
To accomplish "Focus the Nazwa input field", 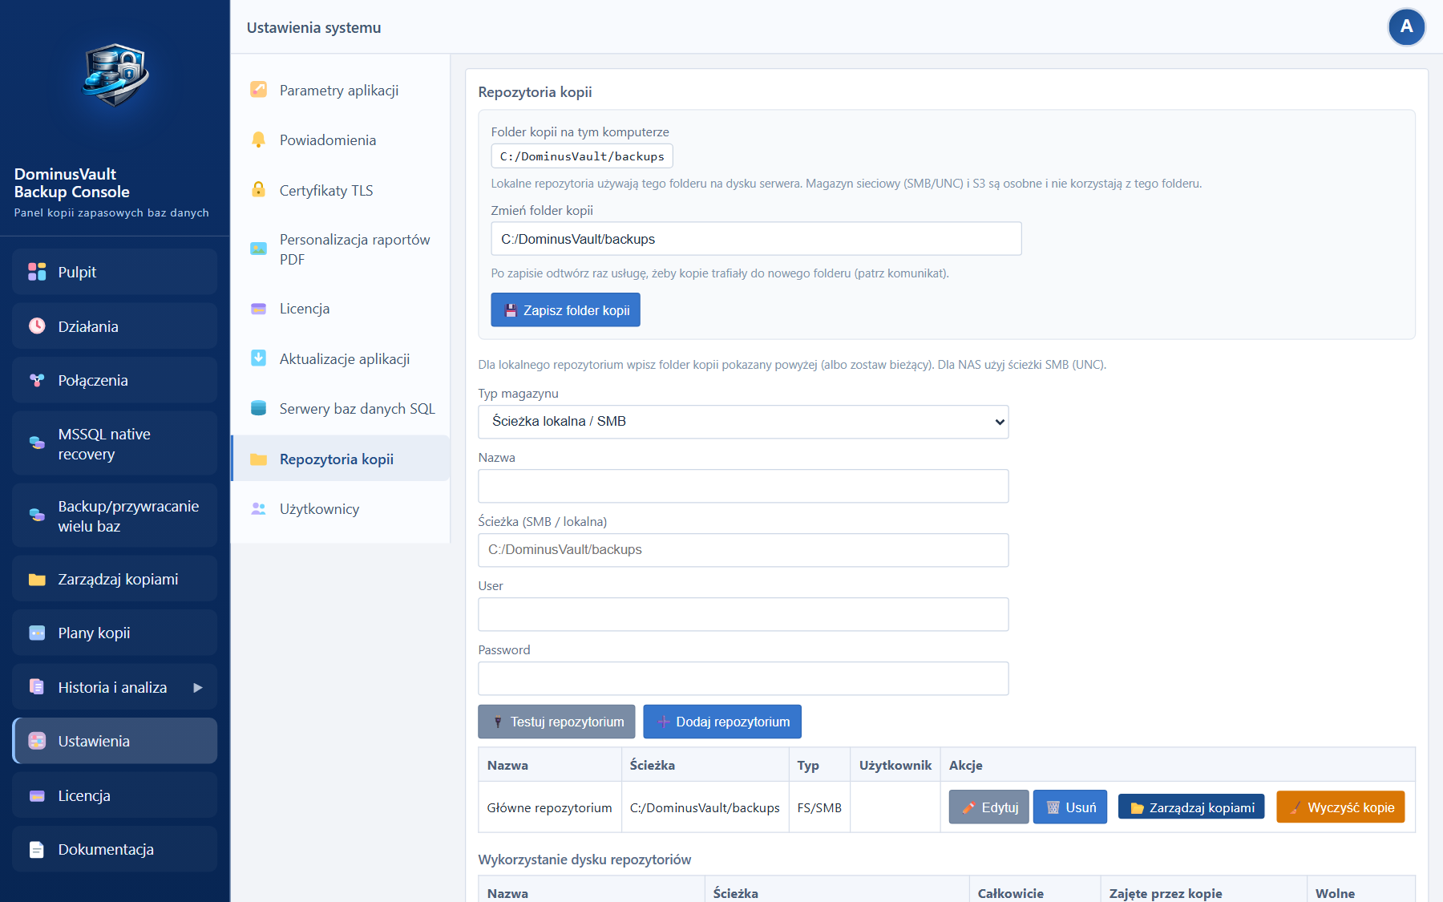I will (x=743, y=486).
